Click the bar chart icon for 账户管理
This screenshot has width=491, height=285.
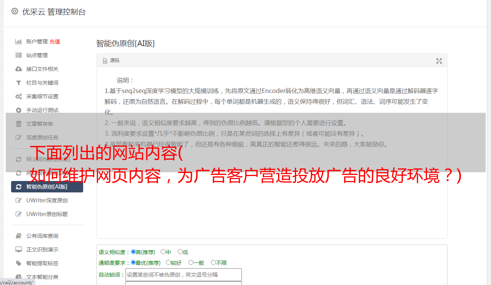[18, 42]
